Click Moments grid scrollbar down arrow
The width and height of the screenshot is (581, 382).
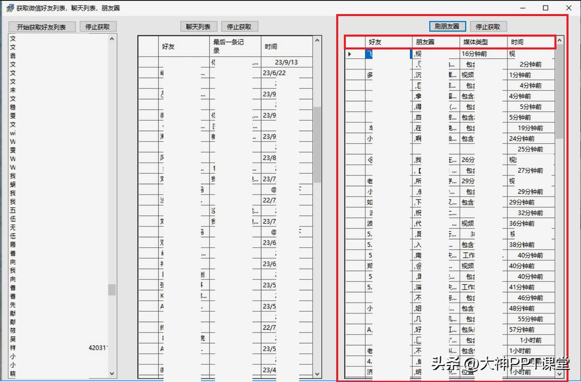tap(560, 374)
